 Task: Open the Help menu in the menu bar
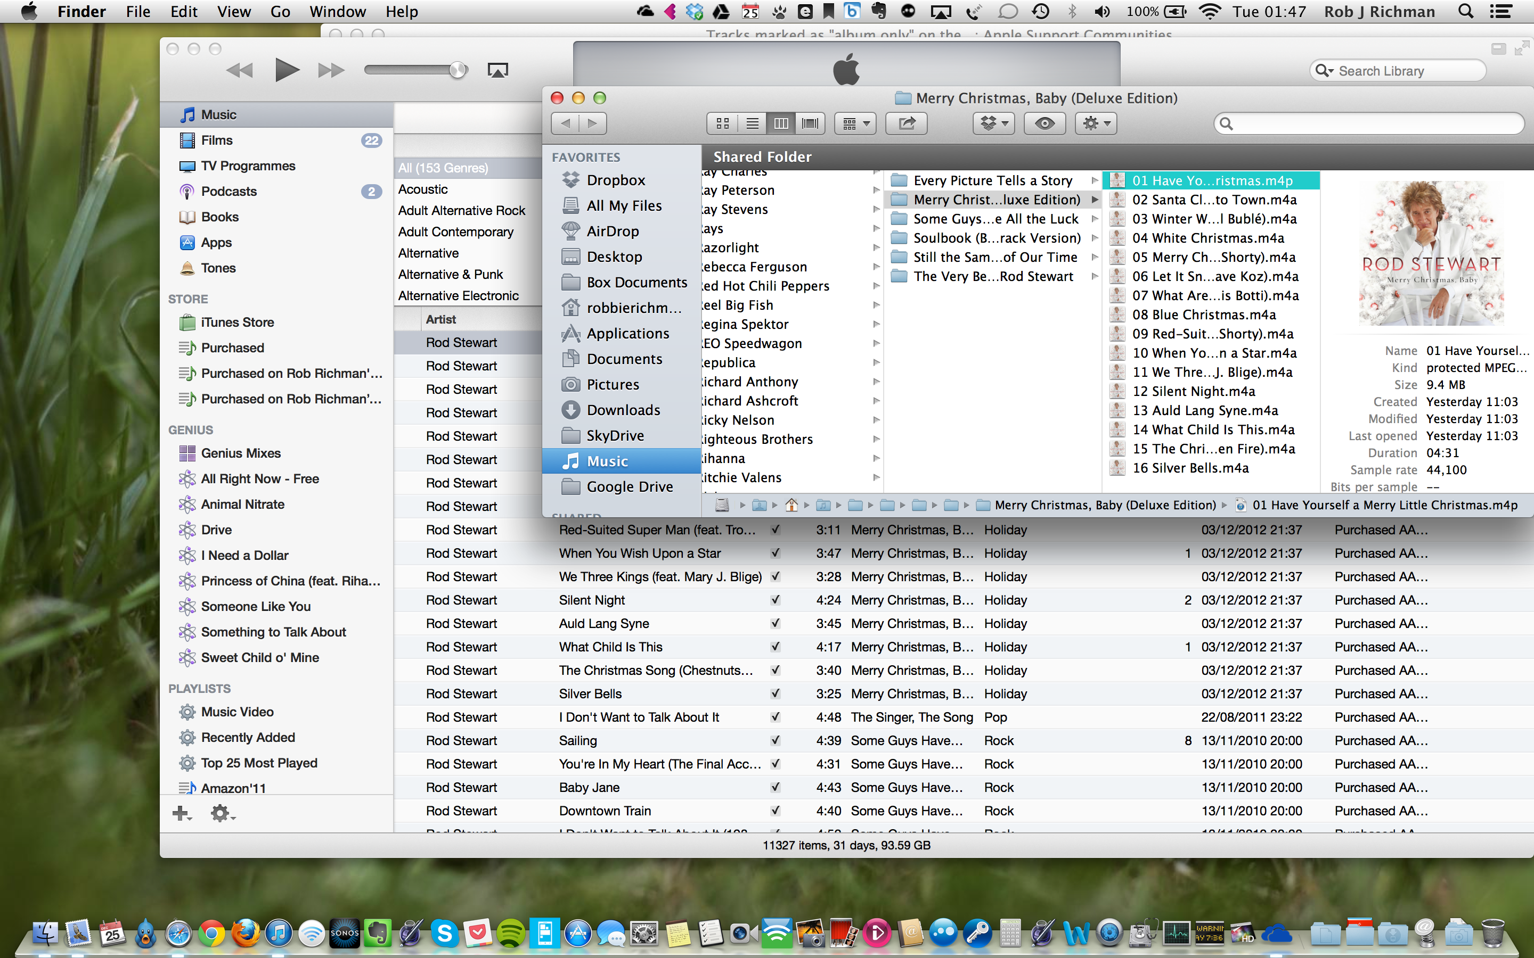coord(402,11)
